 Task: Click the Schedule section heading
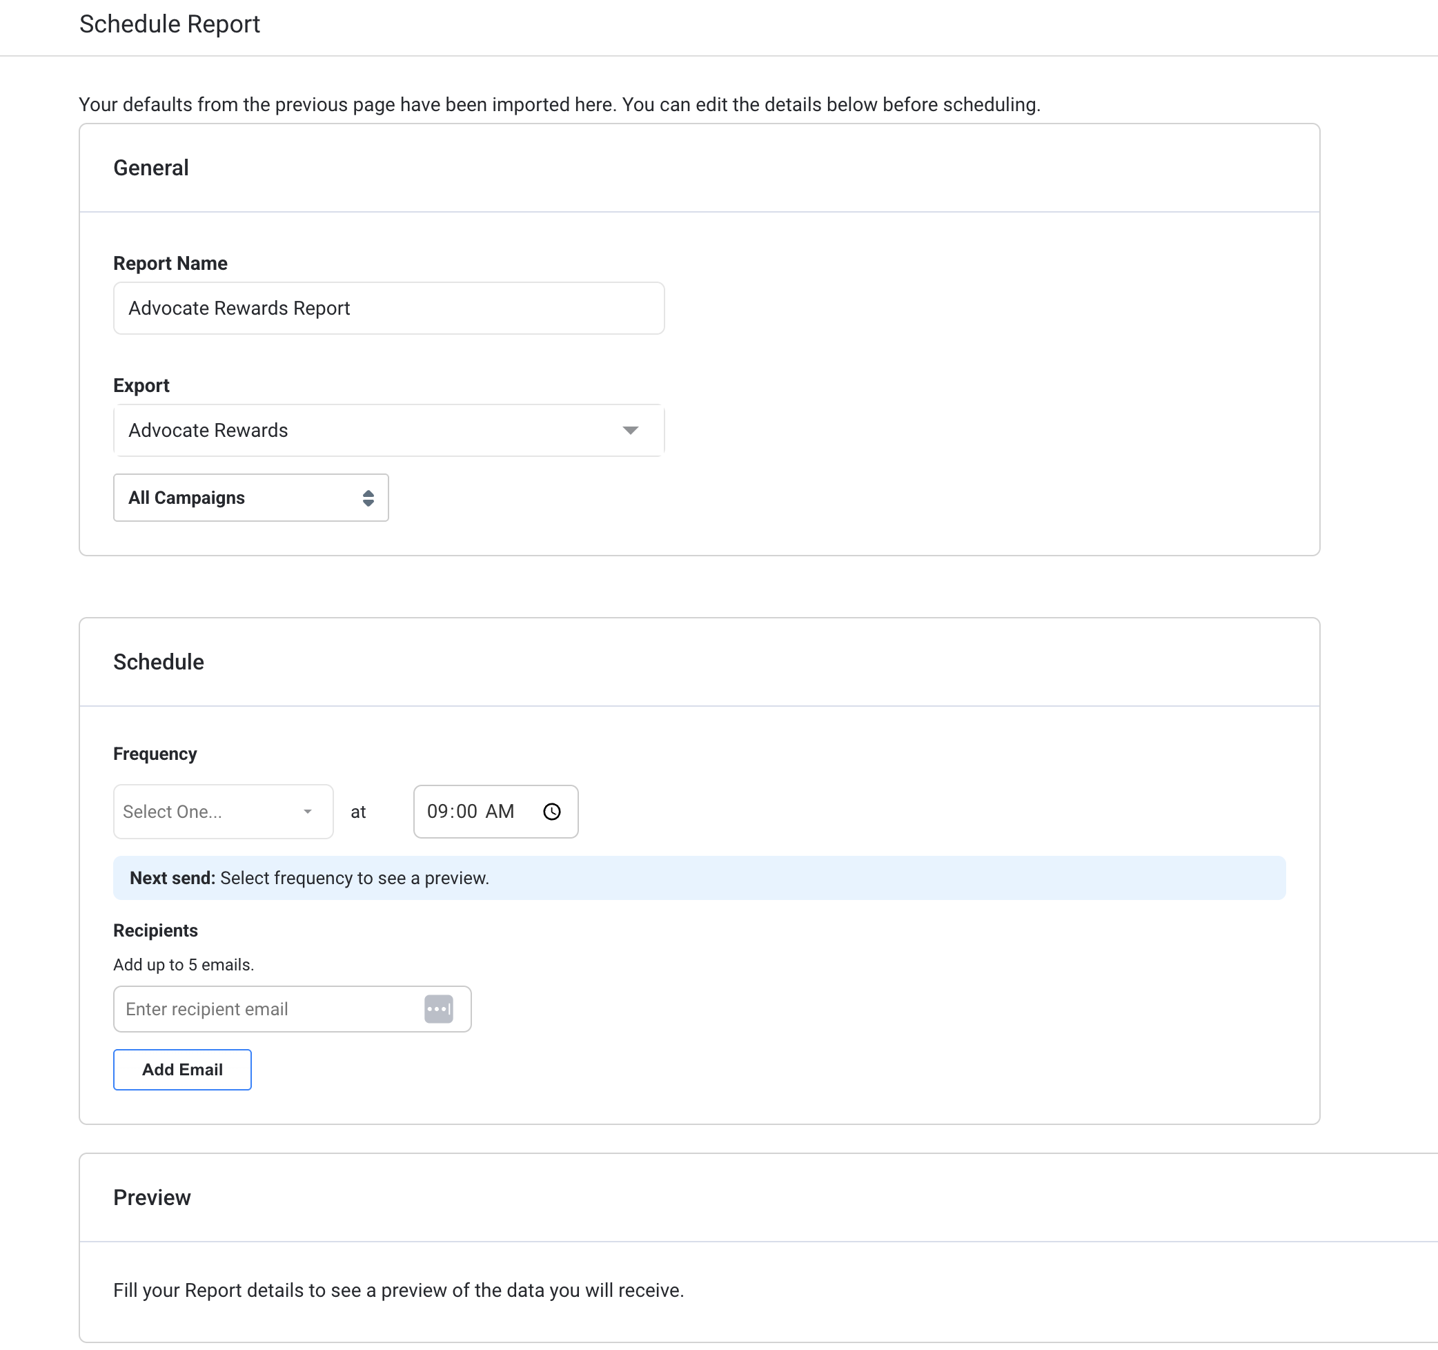coord(159,662)
